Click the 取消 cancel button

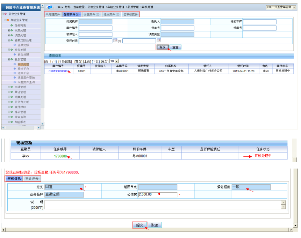click(x=155, y=225)
